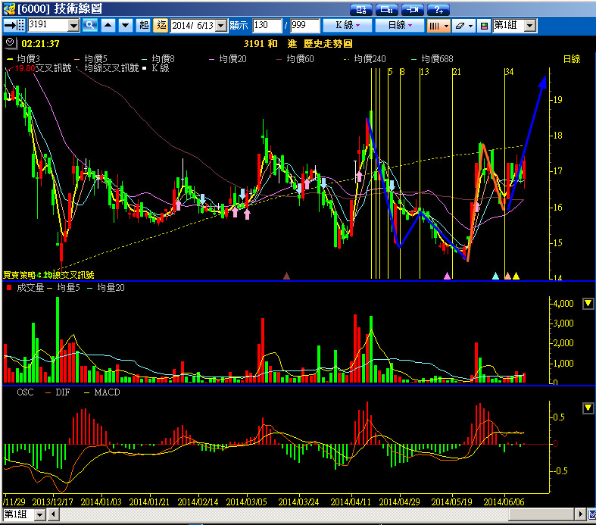
Task: Click the help question mark icon
Action: 438,10
